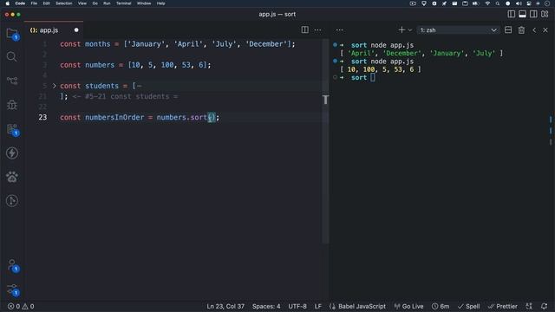This screenshot has width=555, height=312.
Task: Click the unsaved dot on app.js tab
Action: 76,30
